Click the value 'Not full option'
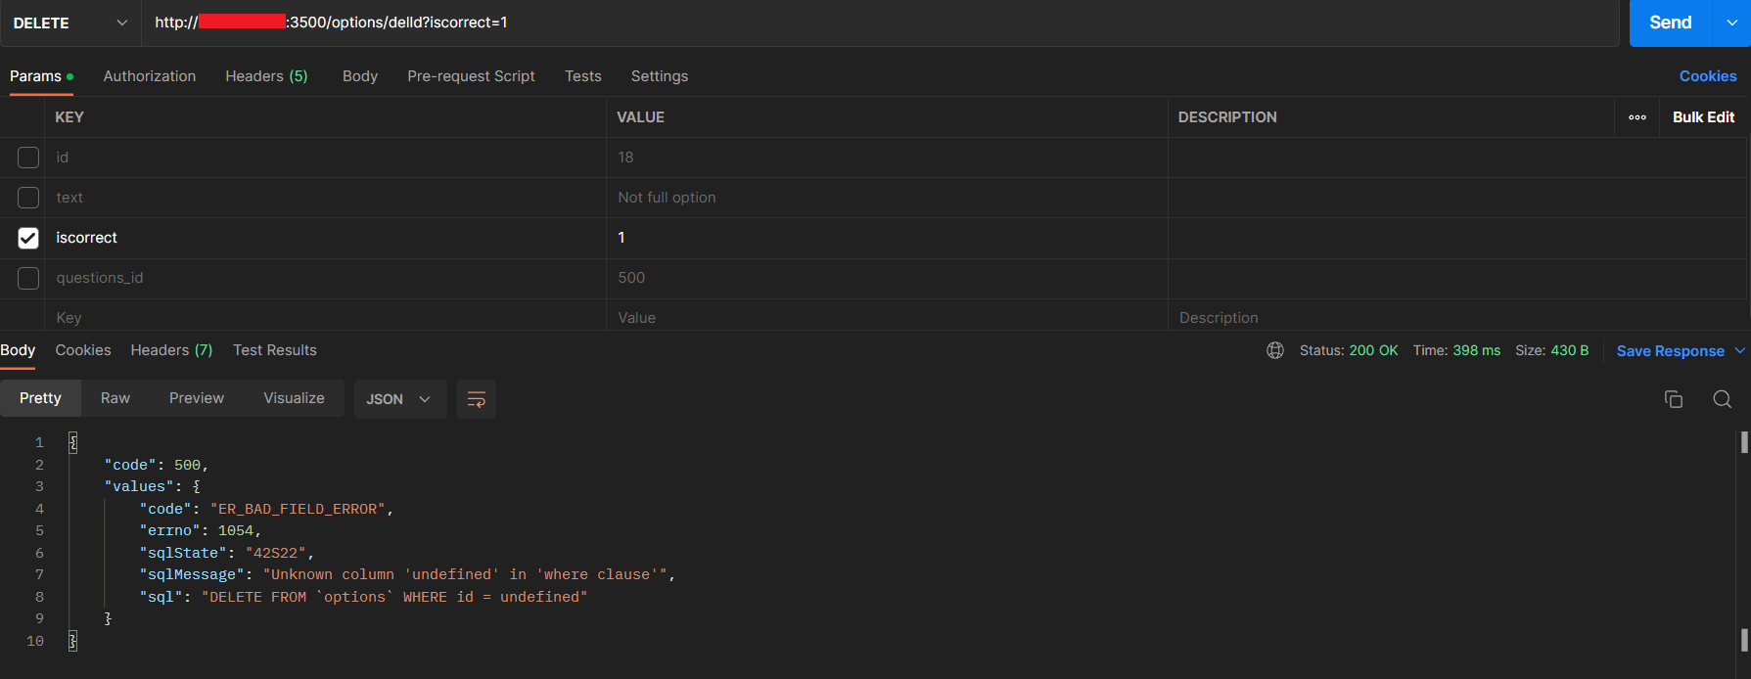Viewport: 1751px width, 679px height. tap(667, 198)
